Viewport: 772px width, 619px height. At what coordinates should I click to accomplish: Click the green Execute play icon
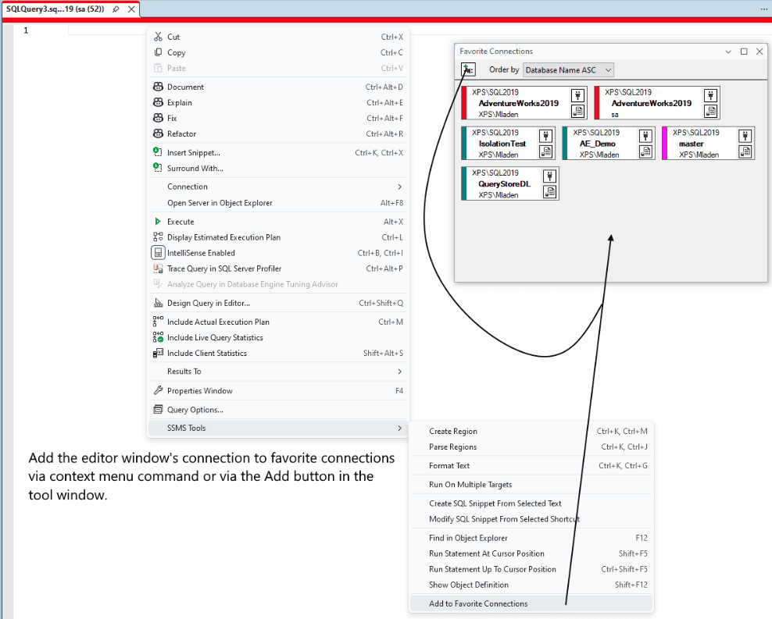(158, 222)
